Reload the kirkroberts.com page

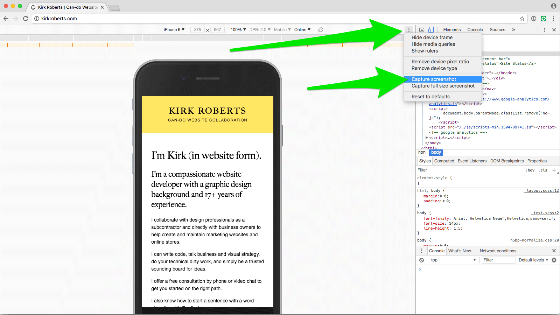pyautogui.click(x=26, y=19)
